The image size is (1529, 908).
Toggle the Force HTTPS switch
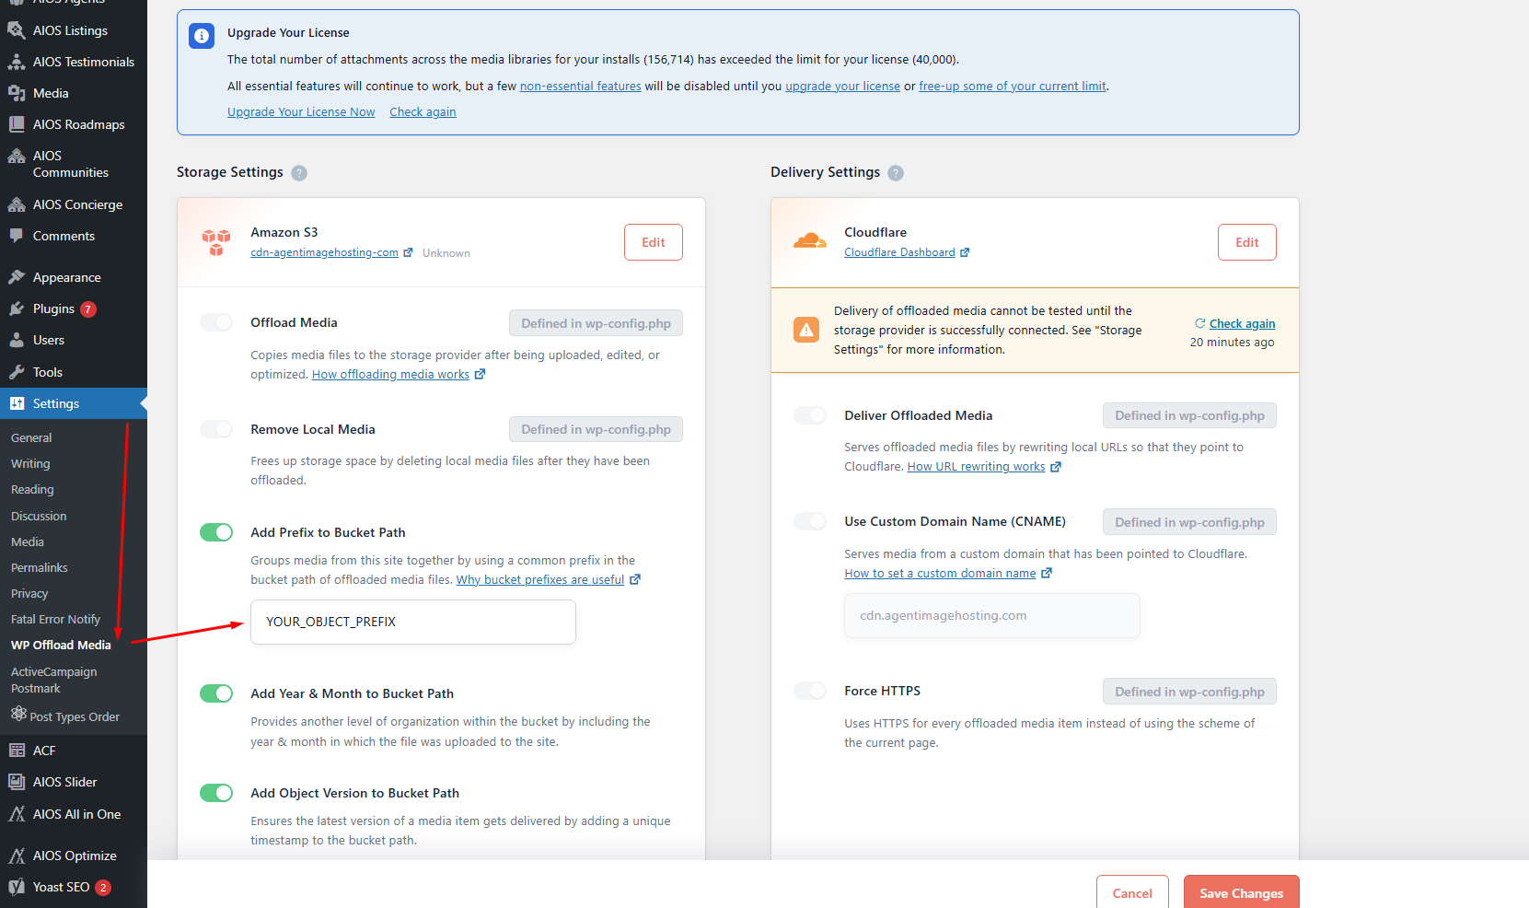tap(810, 691)
